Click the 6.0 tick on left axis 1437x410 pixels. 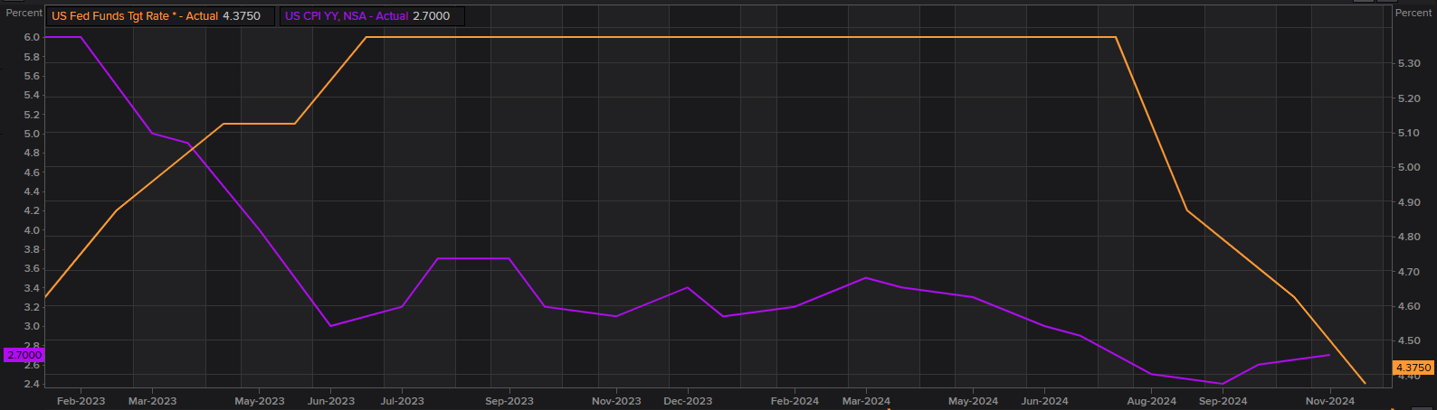click(32, 37)
